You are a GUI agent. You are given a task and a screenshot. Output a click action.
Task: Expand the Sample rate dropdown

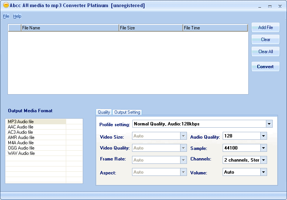tap(263, 148)
